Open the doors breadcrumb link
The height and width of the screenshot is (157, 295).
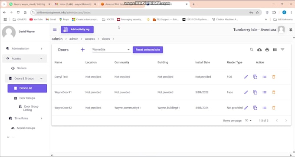point(106,39)
